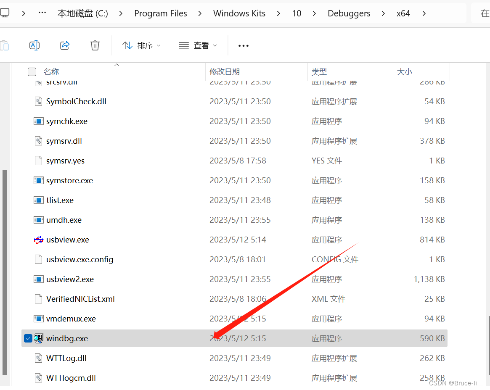This screenshot has height=390, width=490.
Task: Toggle the select-all checkbox in header
Action: 32,72
